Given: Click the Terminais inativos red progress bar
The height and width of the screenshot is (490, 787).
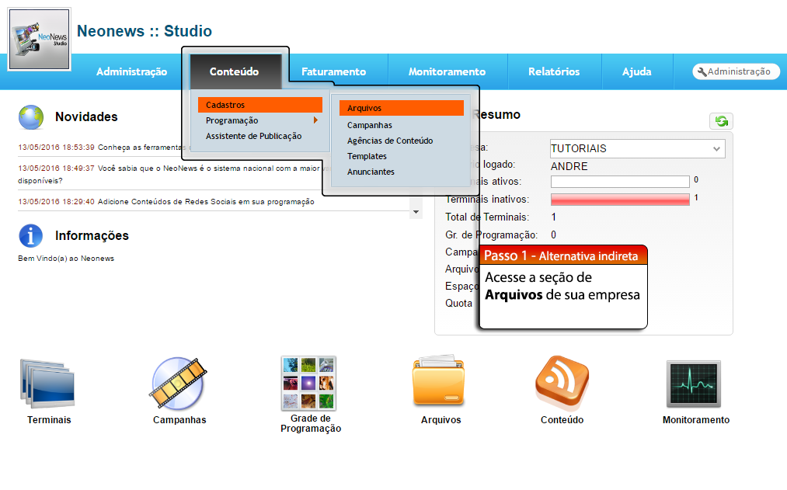Looking at the screenshot, I should [x=620, y=199].
